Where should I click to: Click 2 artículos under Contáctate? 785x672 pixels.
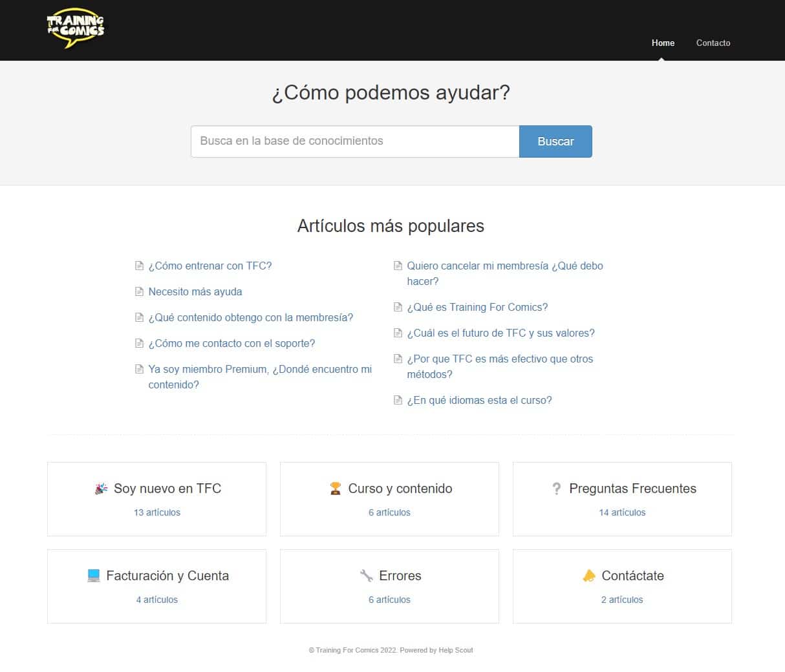click(x=622, y=600)
